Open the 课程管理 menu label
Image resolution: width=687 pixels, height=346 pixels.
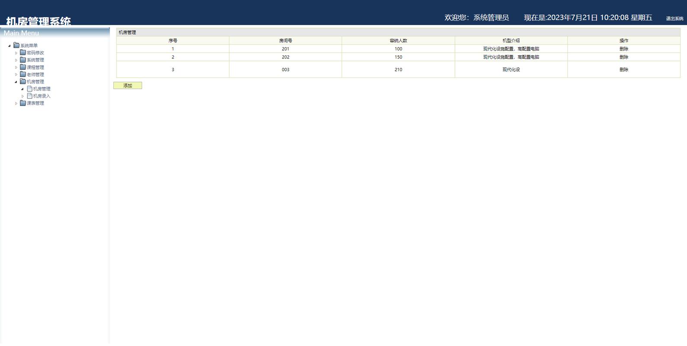tap(35, 67)
